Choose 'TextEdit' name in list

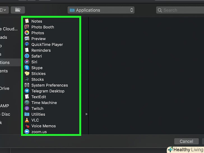click(x=39, y=97)
